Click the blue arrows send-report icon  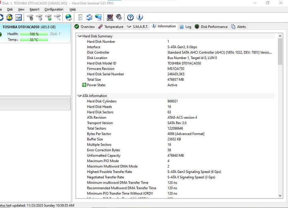pos(89,17)
